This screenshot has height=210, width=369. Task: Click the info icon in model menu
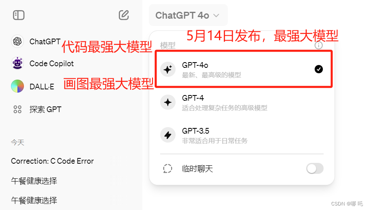pyautogui.click(x=319, y=45)
